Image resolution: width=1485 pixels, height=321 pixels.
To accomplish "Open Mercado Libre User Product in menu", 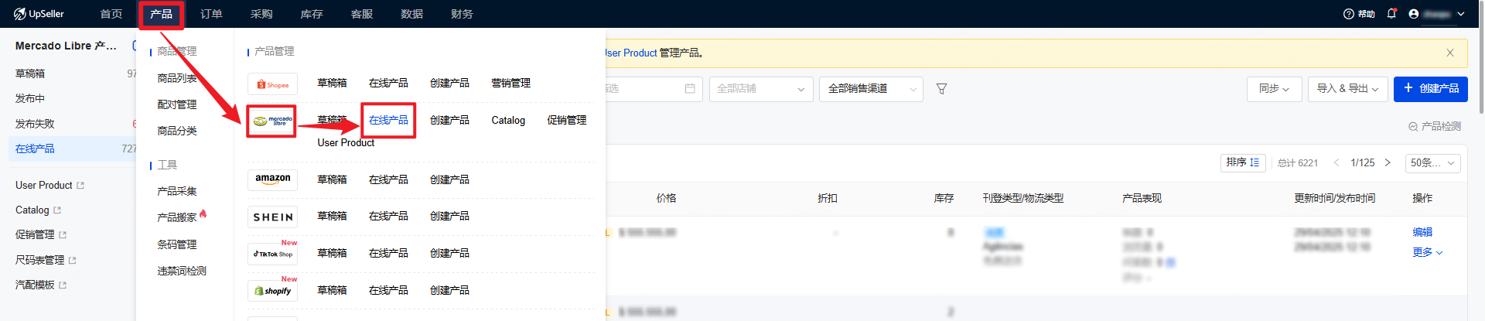I will pos(346,143).
